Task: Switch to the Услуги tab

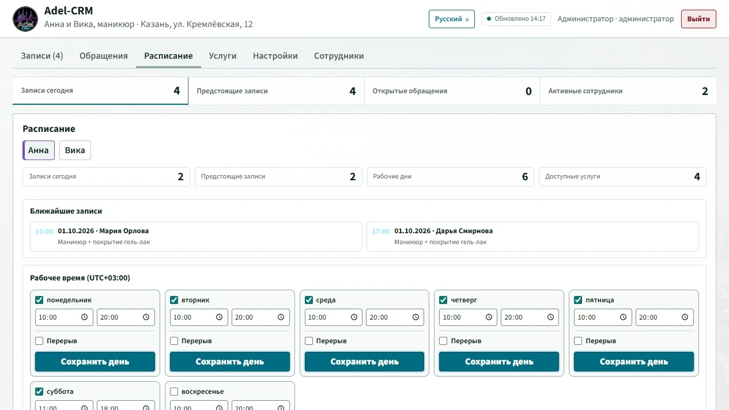Action: coord(222,56)
